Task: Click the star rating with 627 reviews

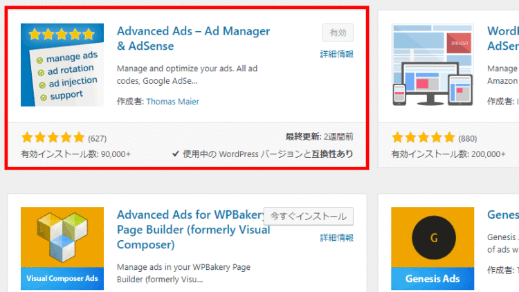Action: tap(53, 137)
